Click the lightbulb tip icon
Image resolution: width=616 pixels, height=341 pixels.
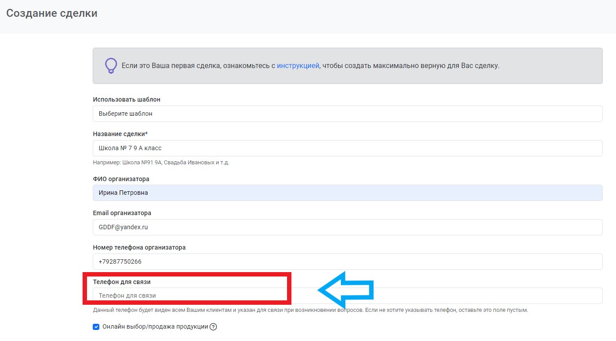click(111, 66)
